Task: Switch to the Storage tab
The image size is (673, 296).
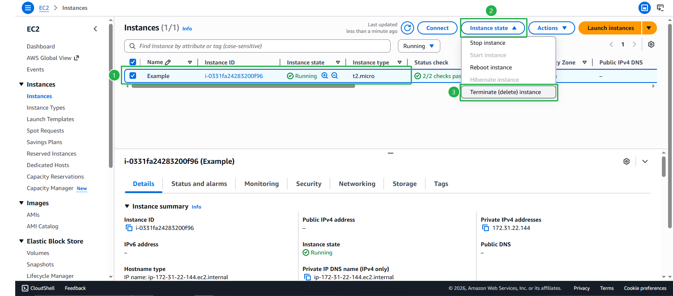Action: coord(405,184)
